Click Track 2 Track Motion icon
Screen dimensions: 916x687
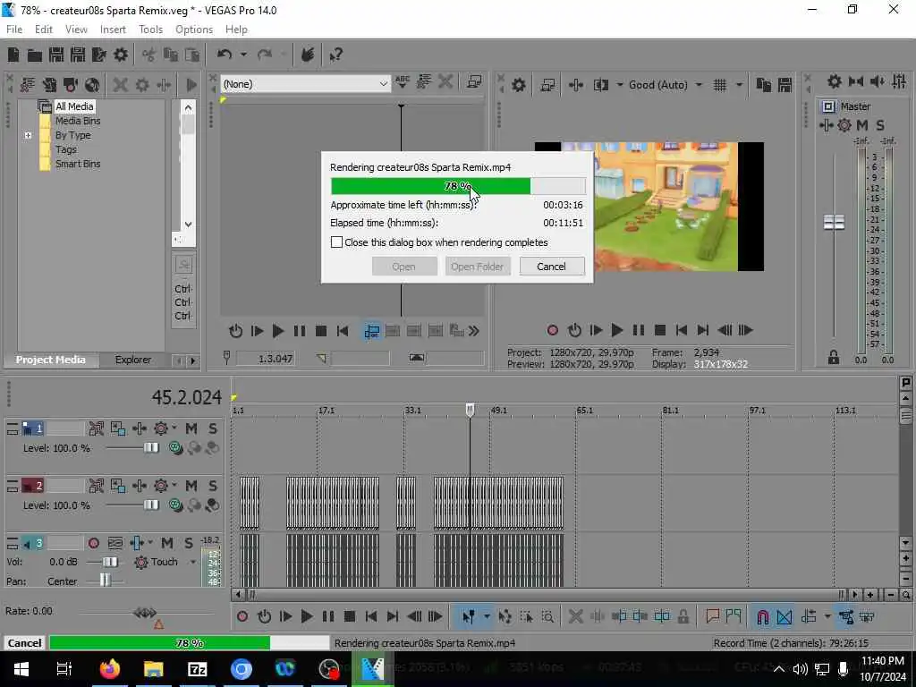tap(118, 486)
